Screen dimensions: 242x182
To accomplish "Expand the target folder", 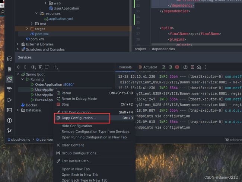I will (27, 29).
